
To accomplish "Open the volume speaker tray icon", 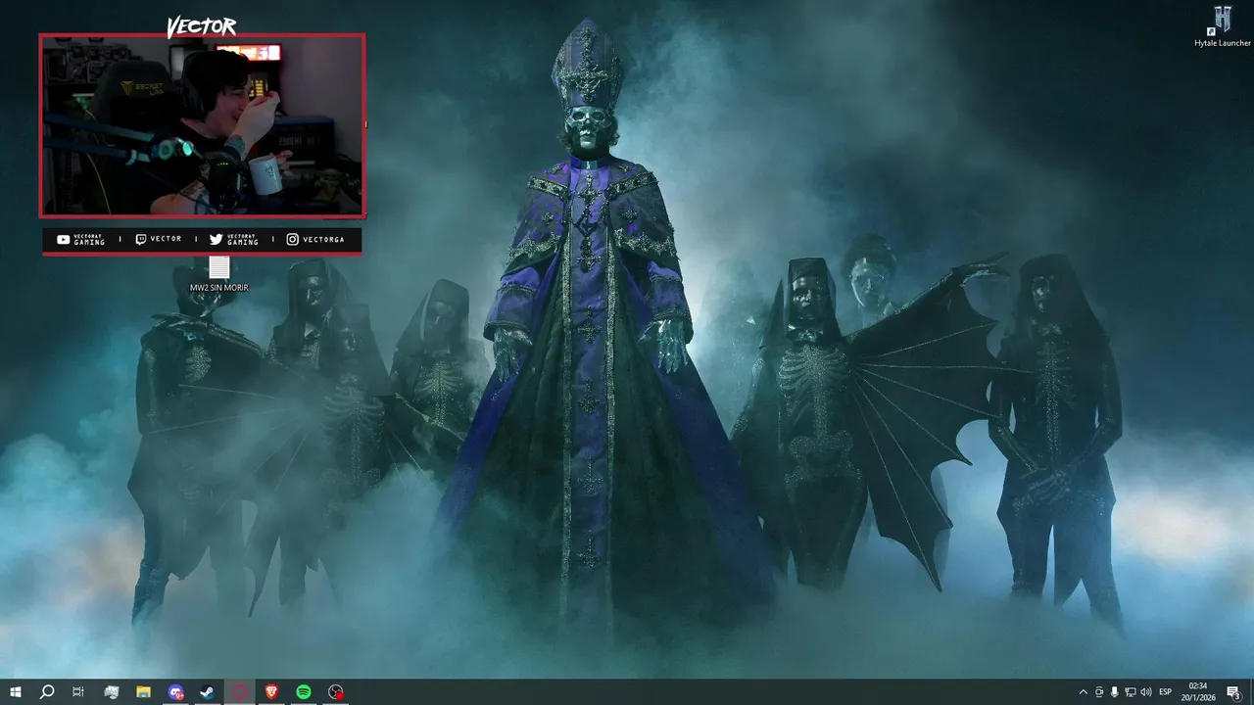I will coord(1146,692).
